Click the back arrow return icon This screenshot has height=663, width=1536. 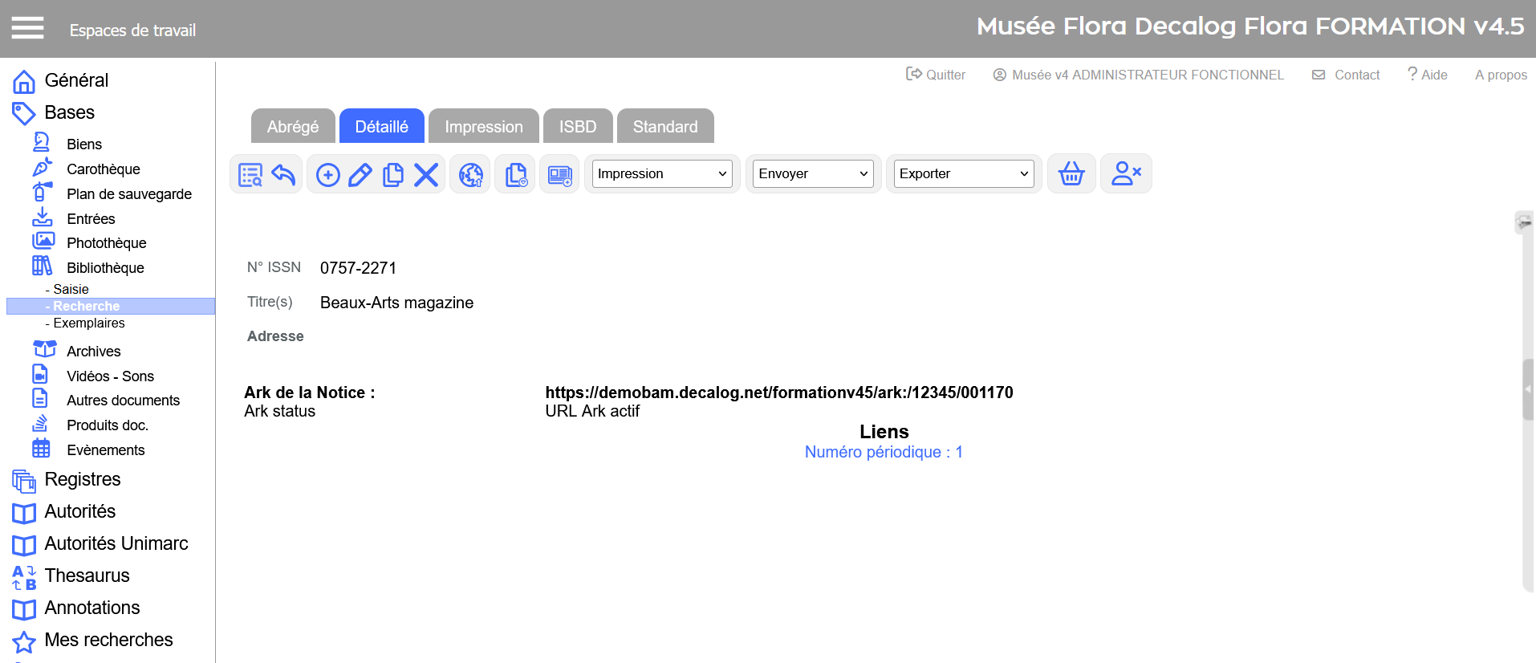tap(283, 174)
